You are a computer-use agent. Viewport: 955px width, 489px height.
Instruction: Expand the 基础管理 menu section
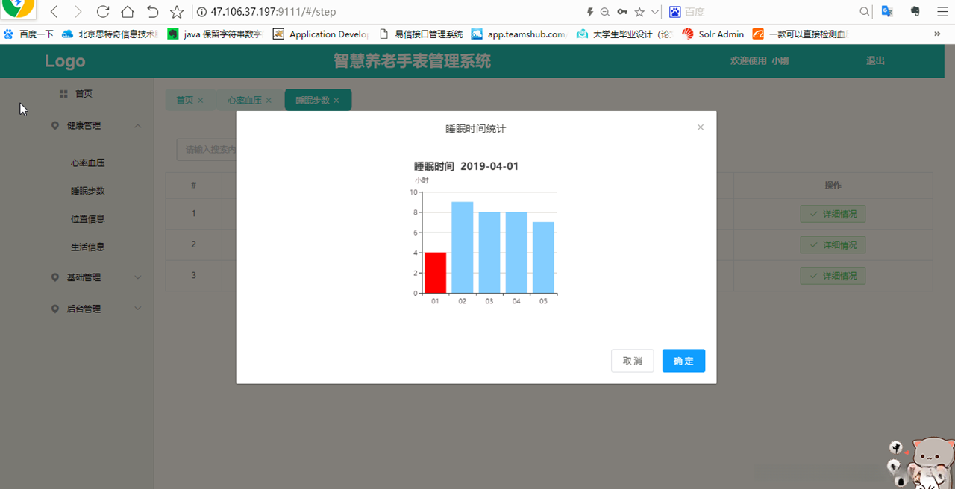click(137, 277)
